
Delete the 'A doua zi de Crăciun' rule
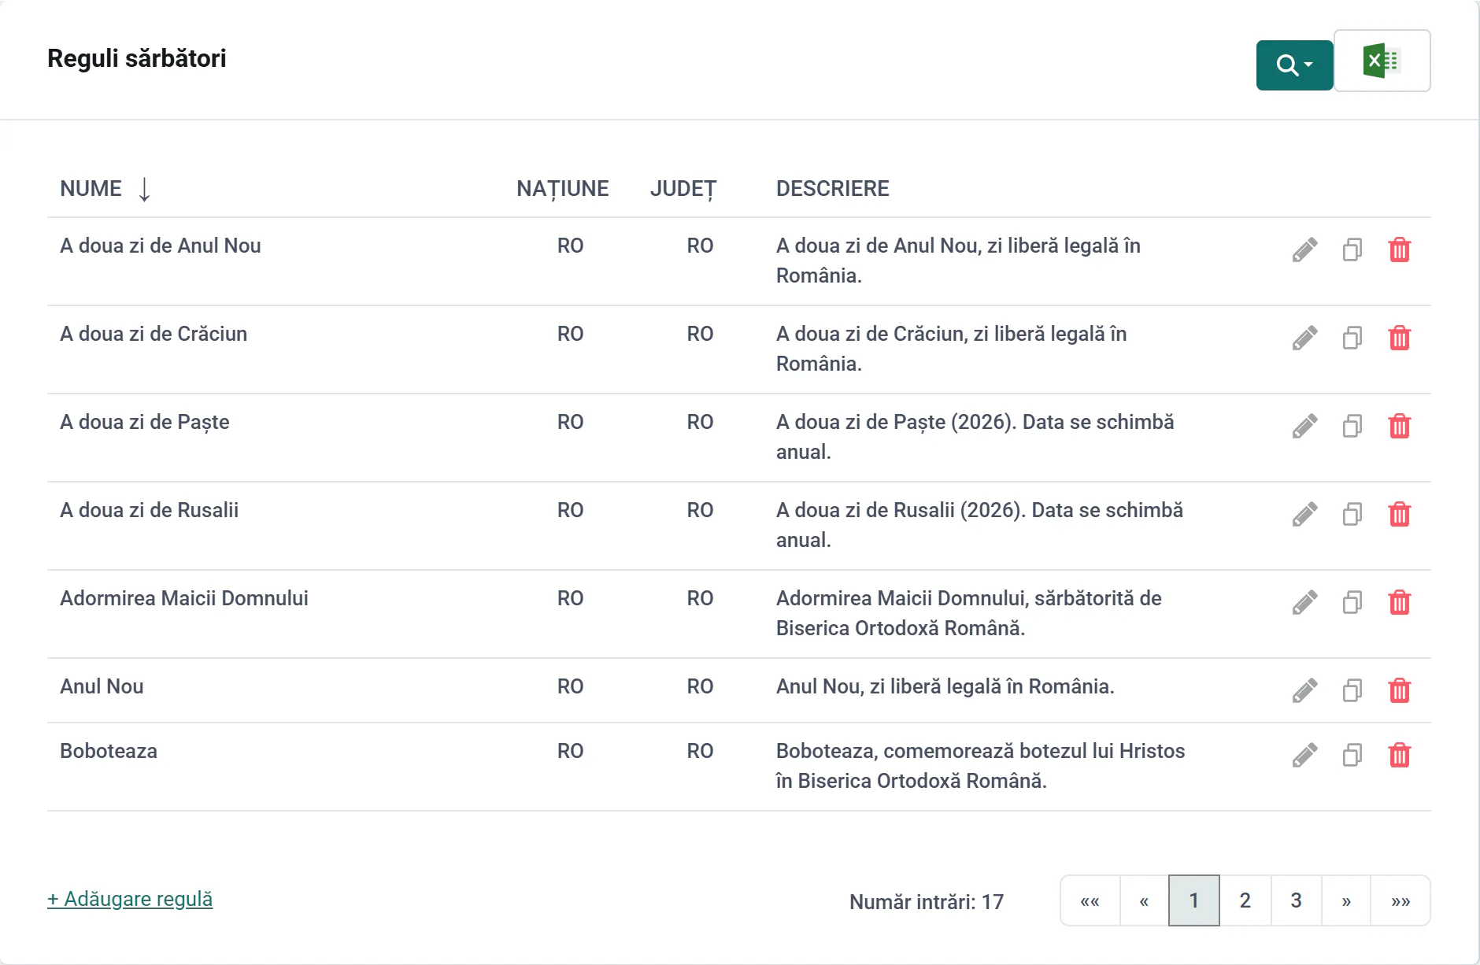coord(1400,338)
